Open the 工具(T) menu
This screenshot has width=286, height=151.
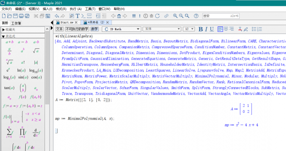pos(90,9)
